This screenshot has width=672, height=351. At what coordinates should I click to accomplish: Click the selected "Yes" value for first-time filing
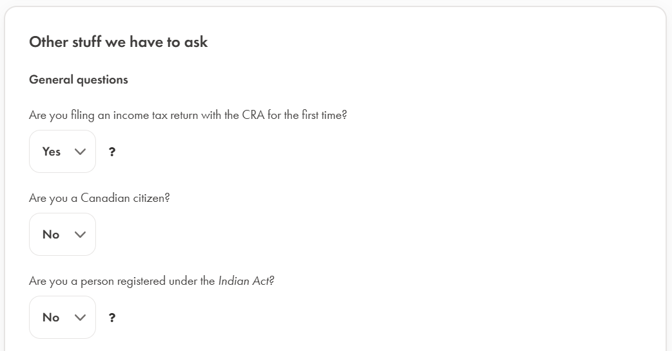click(x=52, y=152)
